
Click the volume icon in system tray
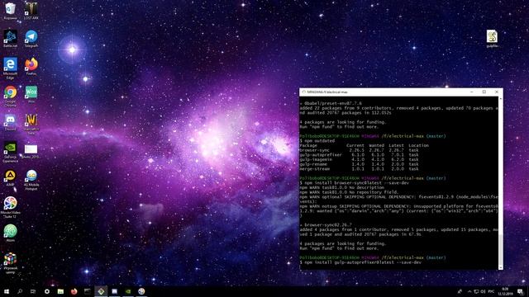coord(483,291)
